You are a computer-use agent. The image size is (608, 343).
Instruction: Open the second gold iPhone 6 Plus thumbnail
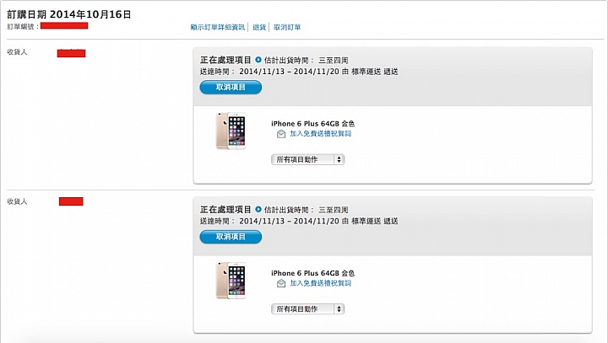[231, 281]
